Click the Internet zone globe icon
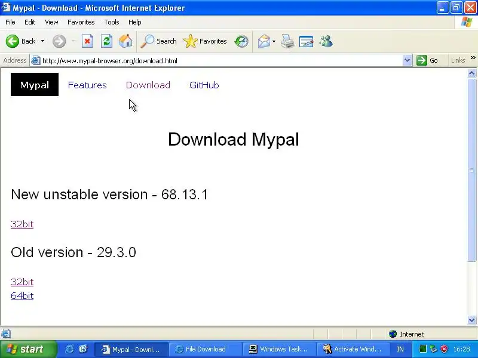The height and width of the screenshot is (358, 478). [393, 334]
